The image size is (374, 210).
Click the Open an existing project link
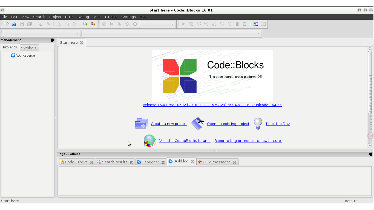[x=228, y=124]
